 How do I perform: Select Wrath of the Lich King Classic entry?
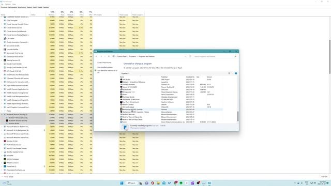[x=171, y=119]
